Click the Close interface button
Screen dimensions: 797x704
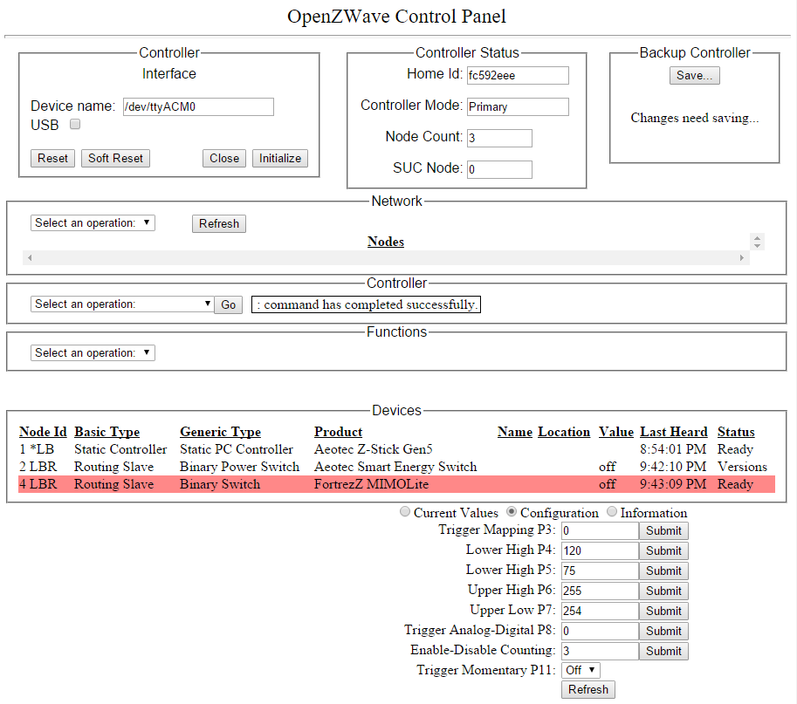tap(224, 159)
